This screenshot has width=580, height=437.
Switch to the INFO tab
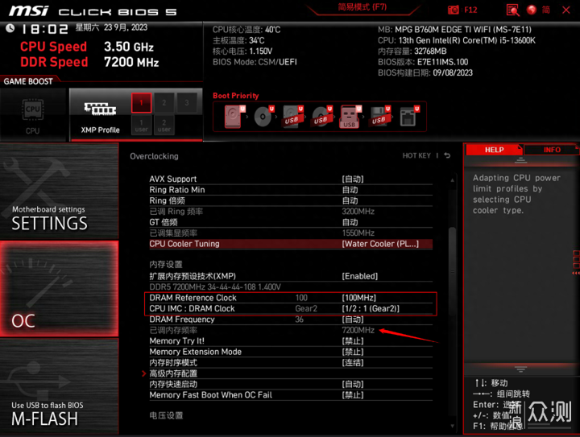[552, 150]
